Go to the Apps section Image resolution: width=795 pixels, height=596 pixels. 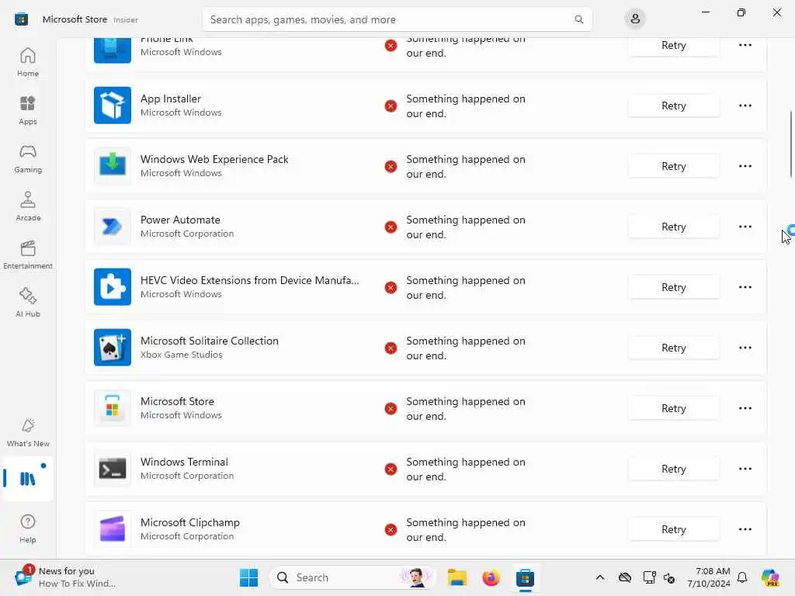click(x=28, y=110)
